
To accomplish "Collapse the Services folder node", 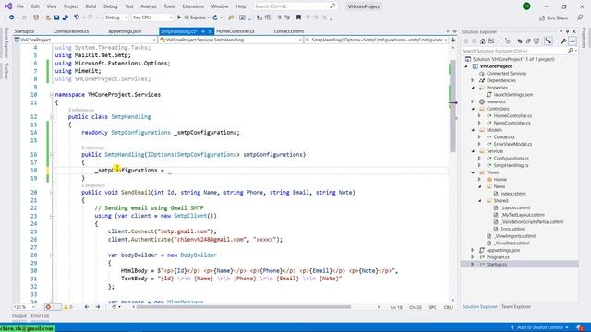I will click(x=474, y=151).
